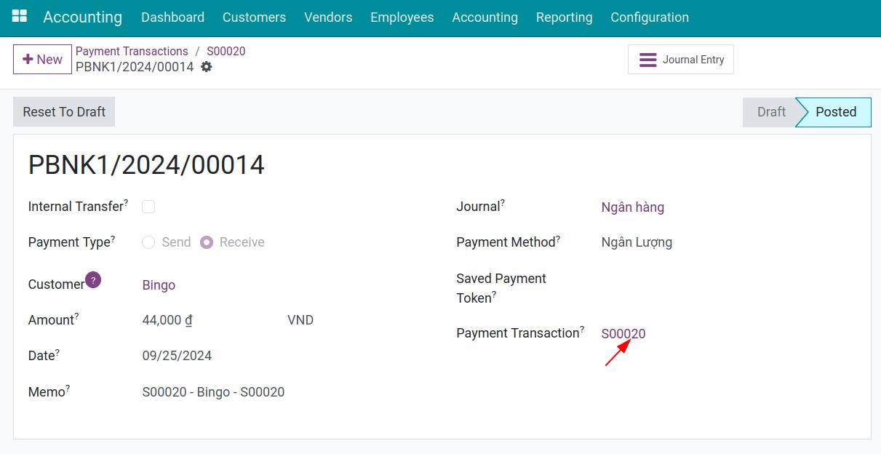881x454 pixels.
Task: Open the Customers menu
Action: pos(254,17)
